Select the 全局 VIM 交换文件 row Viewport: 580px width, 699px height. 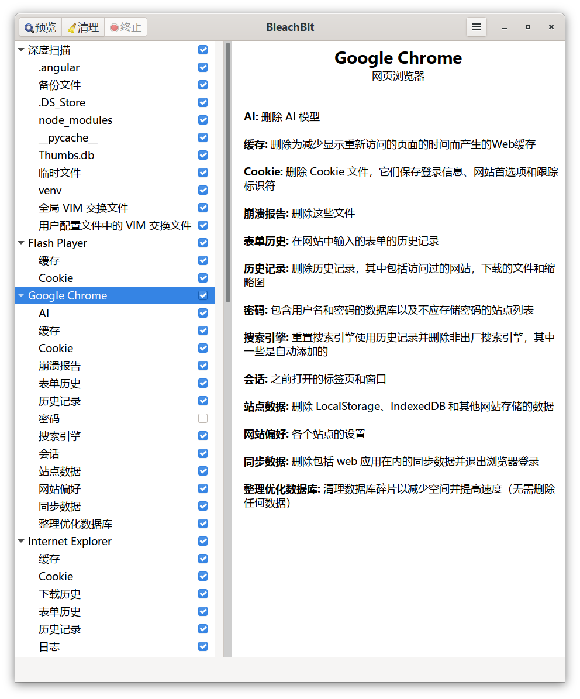(x=115, y=208)
